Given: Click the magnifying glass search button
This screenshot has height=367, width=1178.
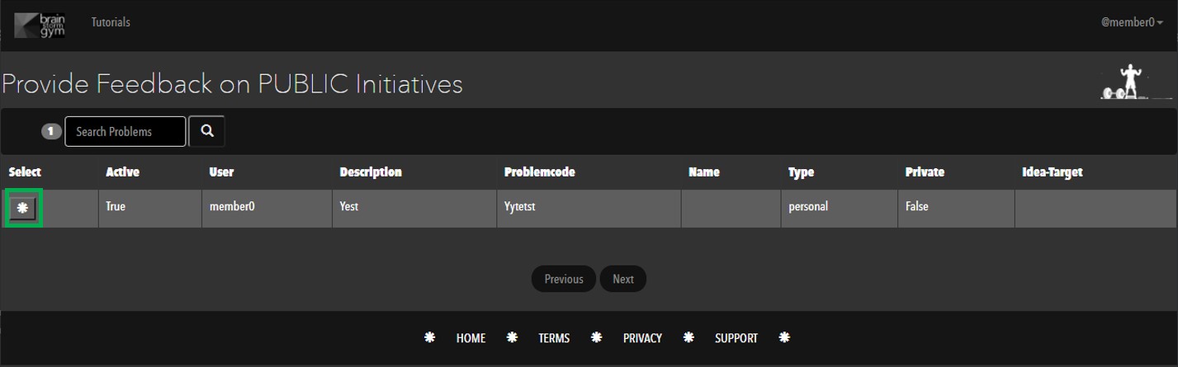Looking at the screenshot, I should (x=206, y=131).
